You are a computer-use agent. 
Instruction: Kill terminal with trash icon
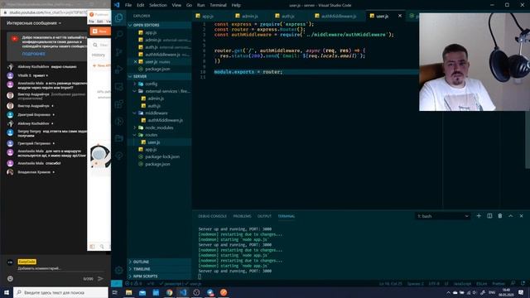click(x=500, y=216)
